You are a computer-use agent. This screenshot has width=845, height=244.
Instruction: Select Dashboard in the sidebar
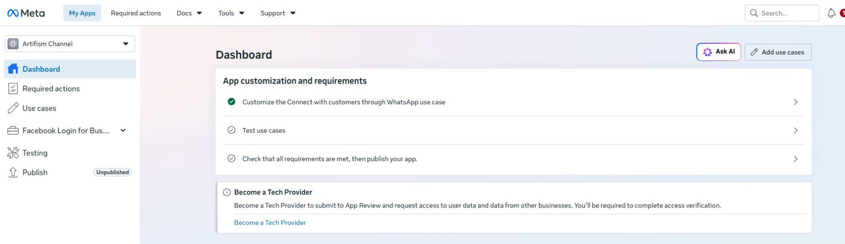(70, 69)
